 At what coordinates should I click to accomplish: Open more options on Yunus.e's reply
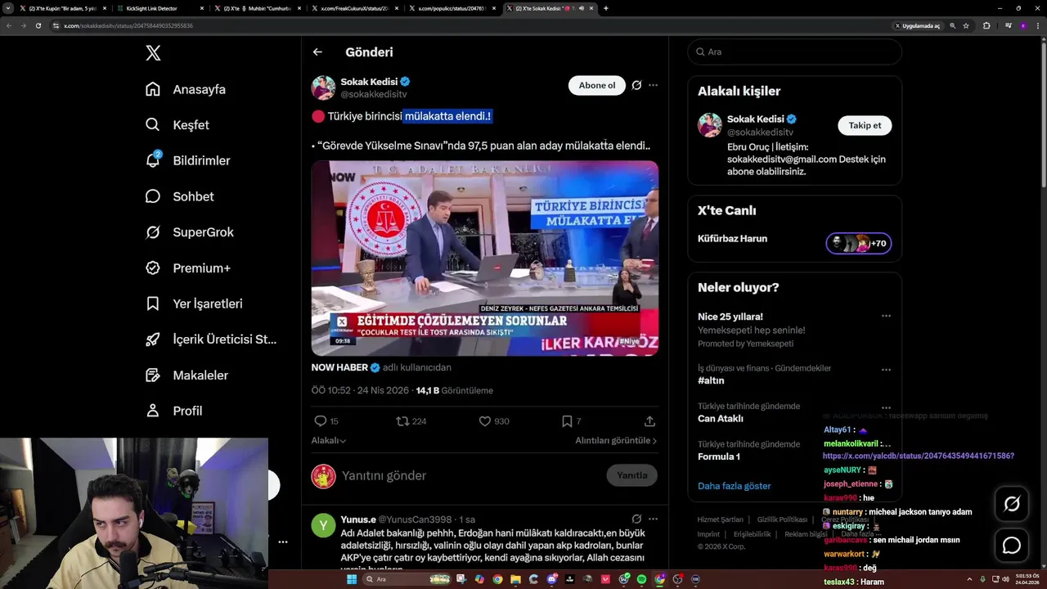point(653,519)
